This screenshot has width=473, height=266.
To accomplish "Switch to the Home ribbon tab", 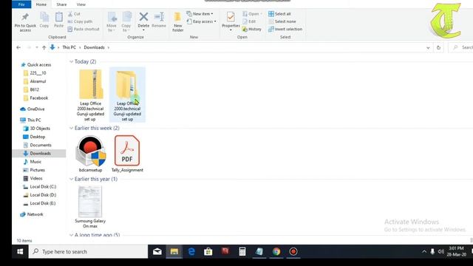I will point(41,4).
